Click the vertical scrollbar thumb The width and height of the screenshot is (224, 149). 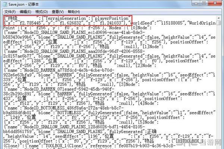point(218,23)
